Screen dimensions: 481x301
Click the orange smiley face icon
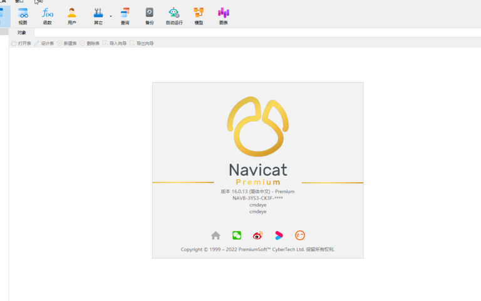(300, 235)
